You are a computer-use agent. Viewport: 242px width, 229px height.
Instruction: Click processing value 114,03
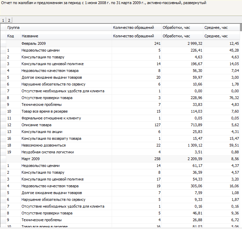tap(197, 111)
